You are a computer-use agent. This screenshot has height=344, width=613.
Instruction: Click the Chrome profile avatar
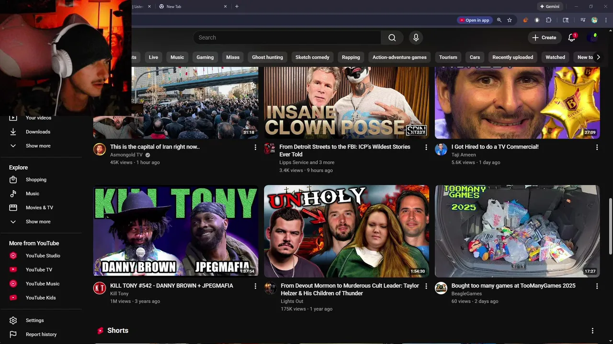pyautogui.click(x=594, y=20)
